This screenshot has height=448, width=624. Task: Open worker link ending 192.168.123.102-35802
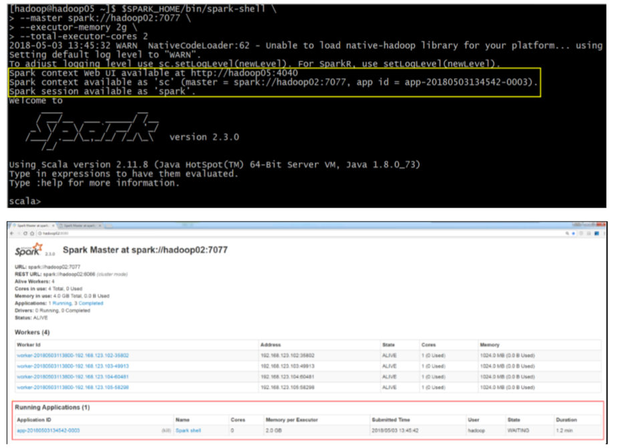(x=73, y=355)
